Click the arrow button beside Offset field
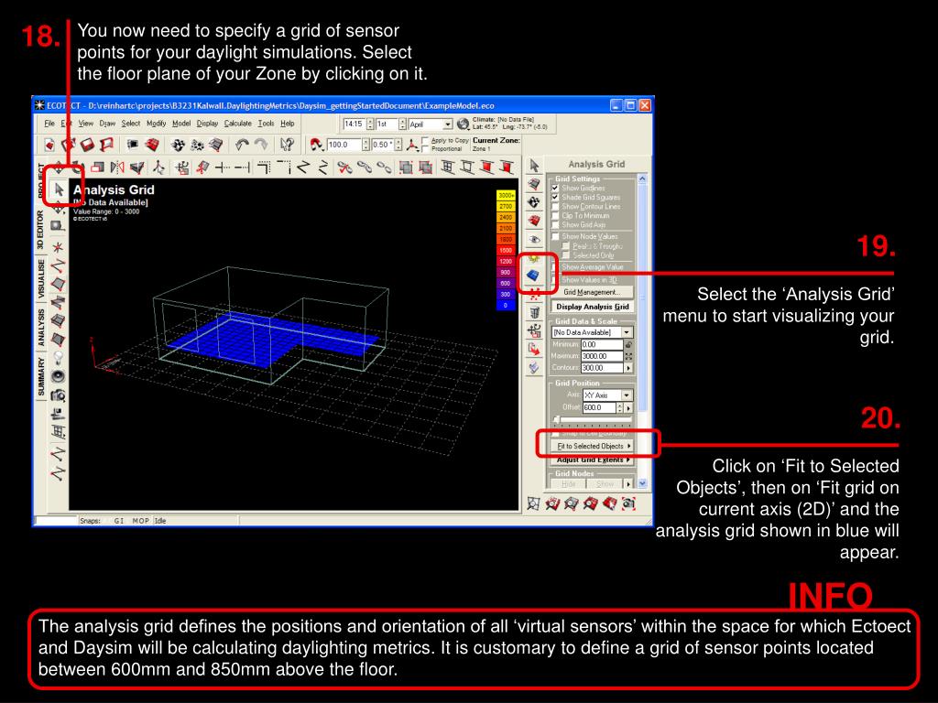The image size is (938, 703). (628, 407)
